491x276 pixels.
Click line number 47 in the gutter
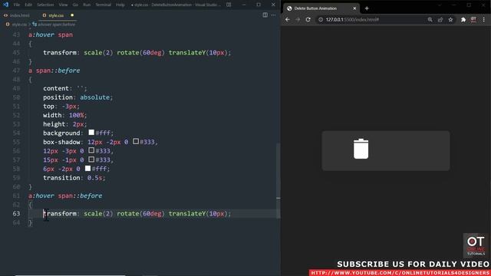[x=16, y=71]
